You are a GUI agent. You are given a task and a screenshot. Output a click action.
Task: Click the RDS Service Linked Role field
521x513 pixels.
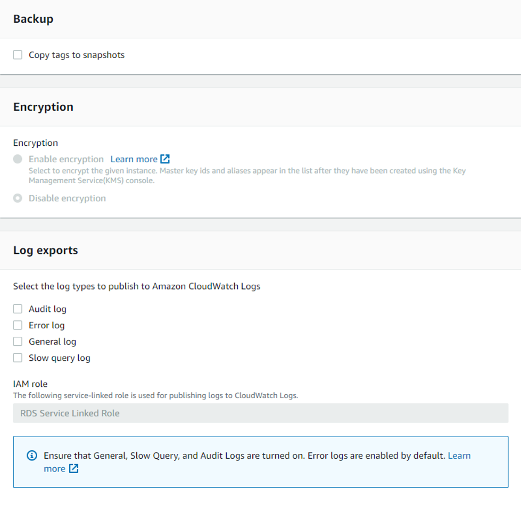(x=261, y=413)
